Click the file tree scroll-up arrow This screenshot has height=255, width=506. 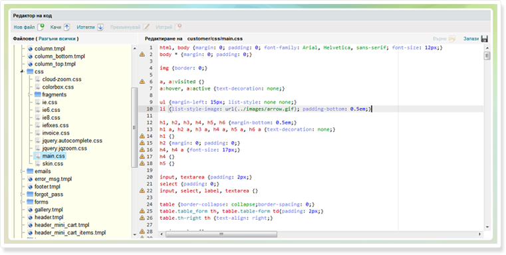[134, 49]
